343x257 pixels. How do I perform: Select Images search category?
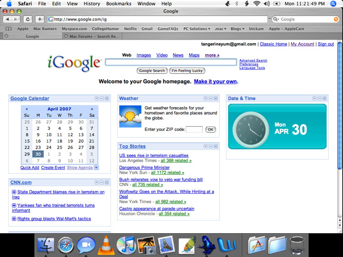pyautogui.click(x=144, y=55)
